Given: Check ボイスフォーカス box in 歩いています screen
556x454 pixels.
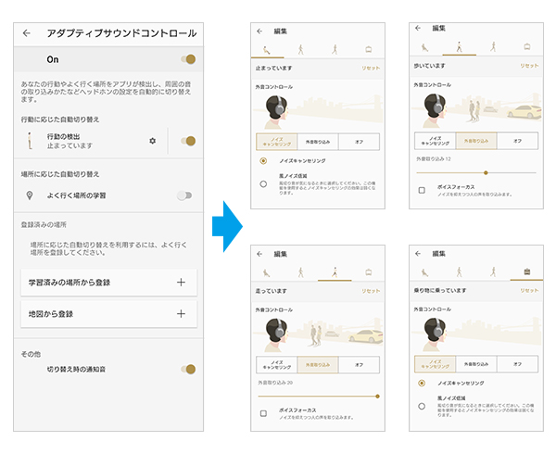Looking at the screenshot, I should click(x=422, y=190).
